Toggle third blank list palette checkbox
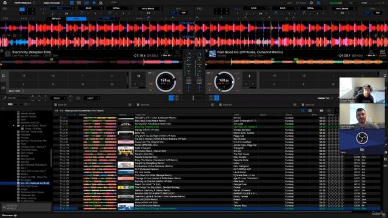Image resolution: width=388 pixels, height=218 pixels. [x=221, y=105]
